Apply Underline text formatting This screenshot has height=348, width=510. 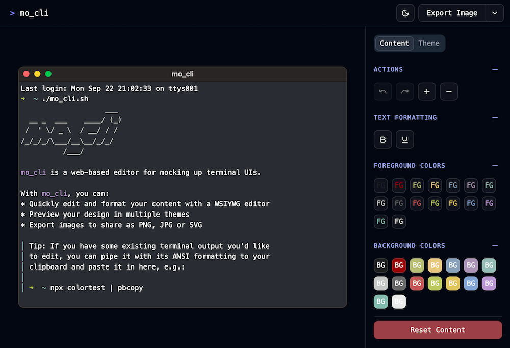pyautogui.click(x=405, y=139)
